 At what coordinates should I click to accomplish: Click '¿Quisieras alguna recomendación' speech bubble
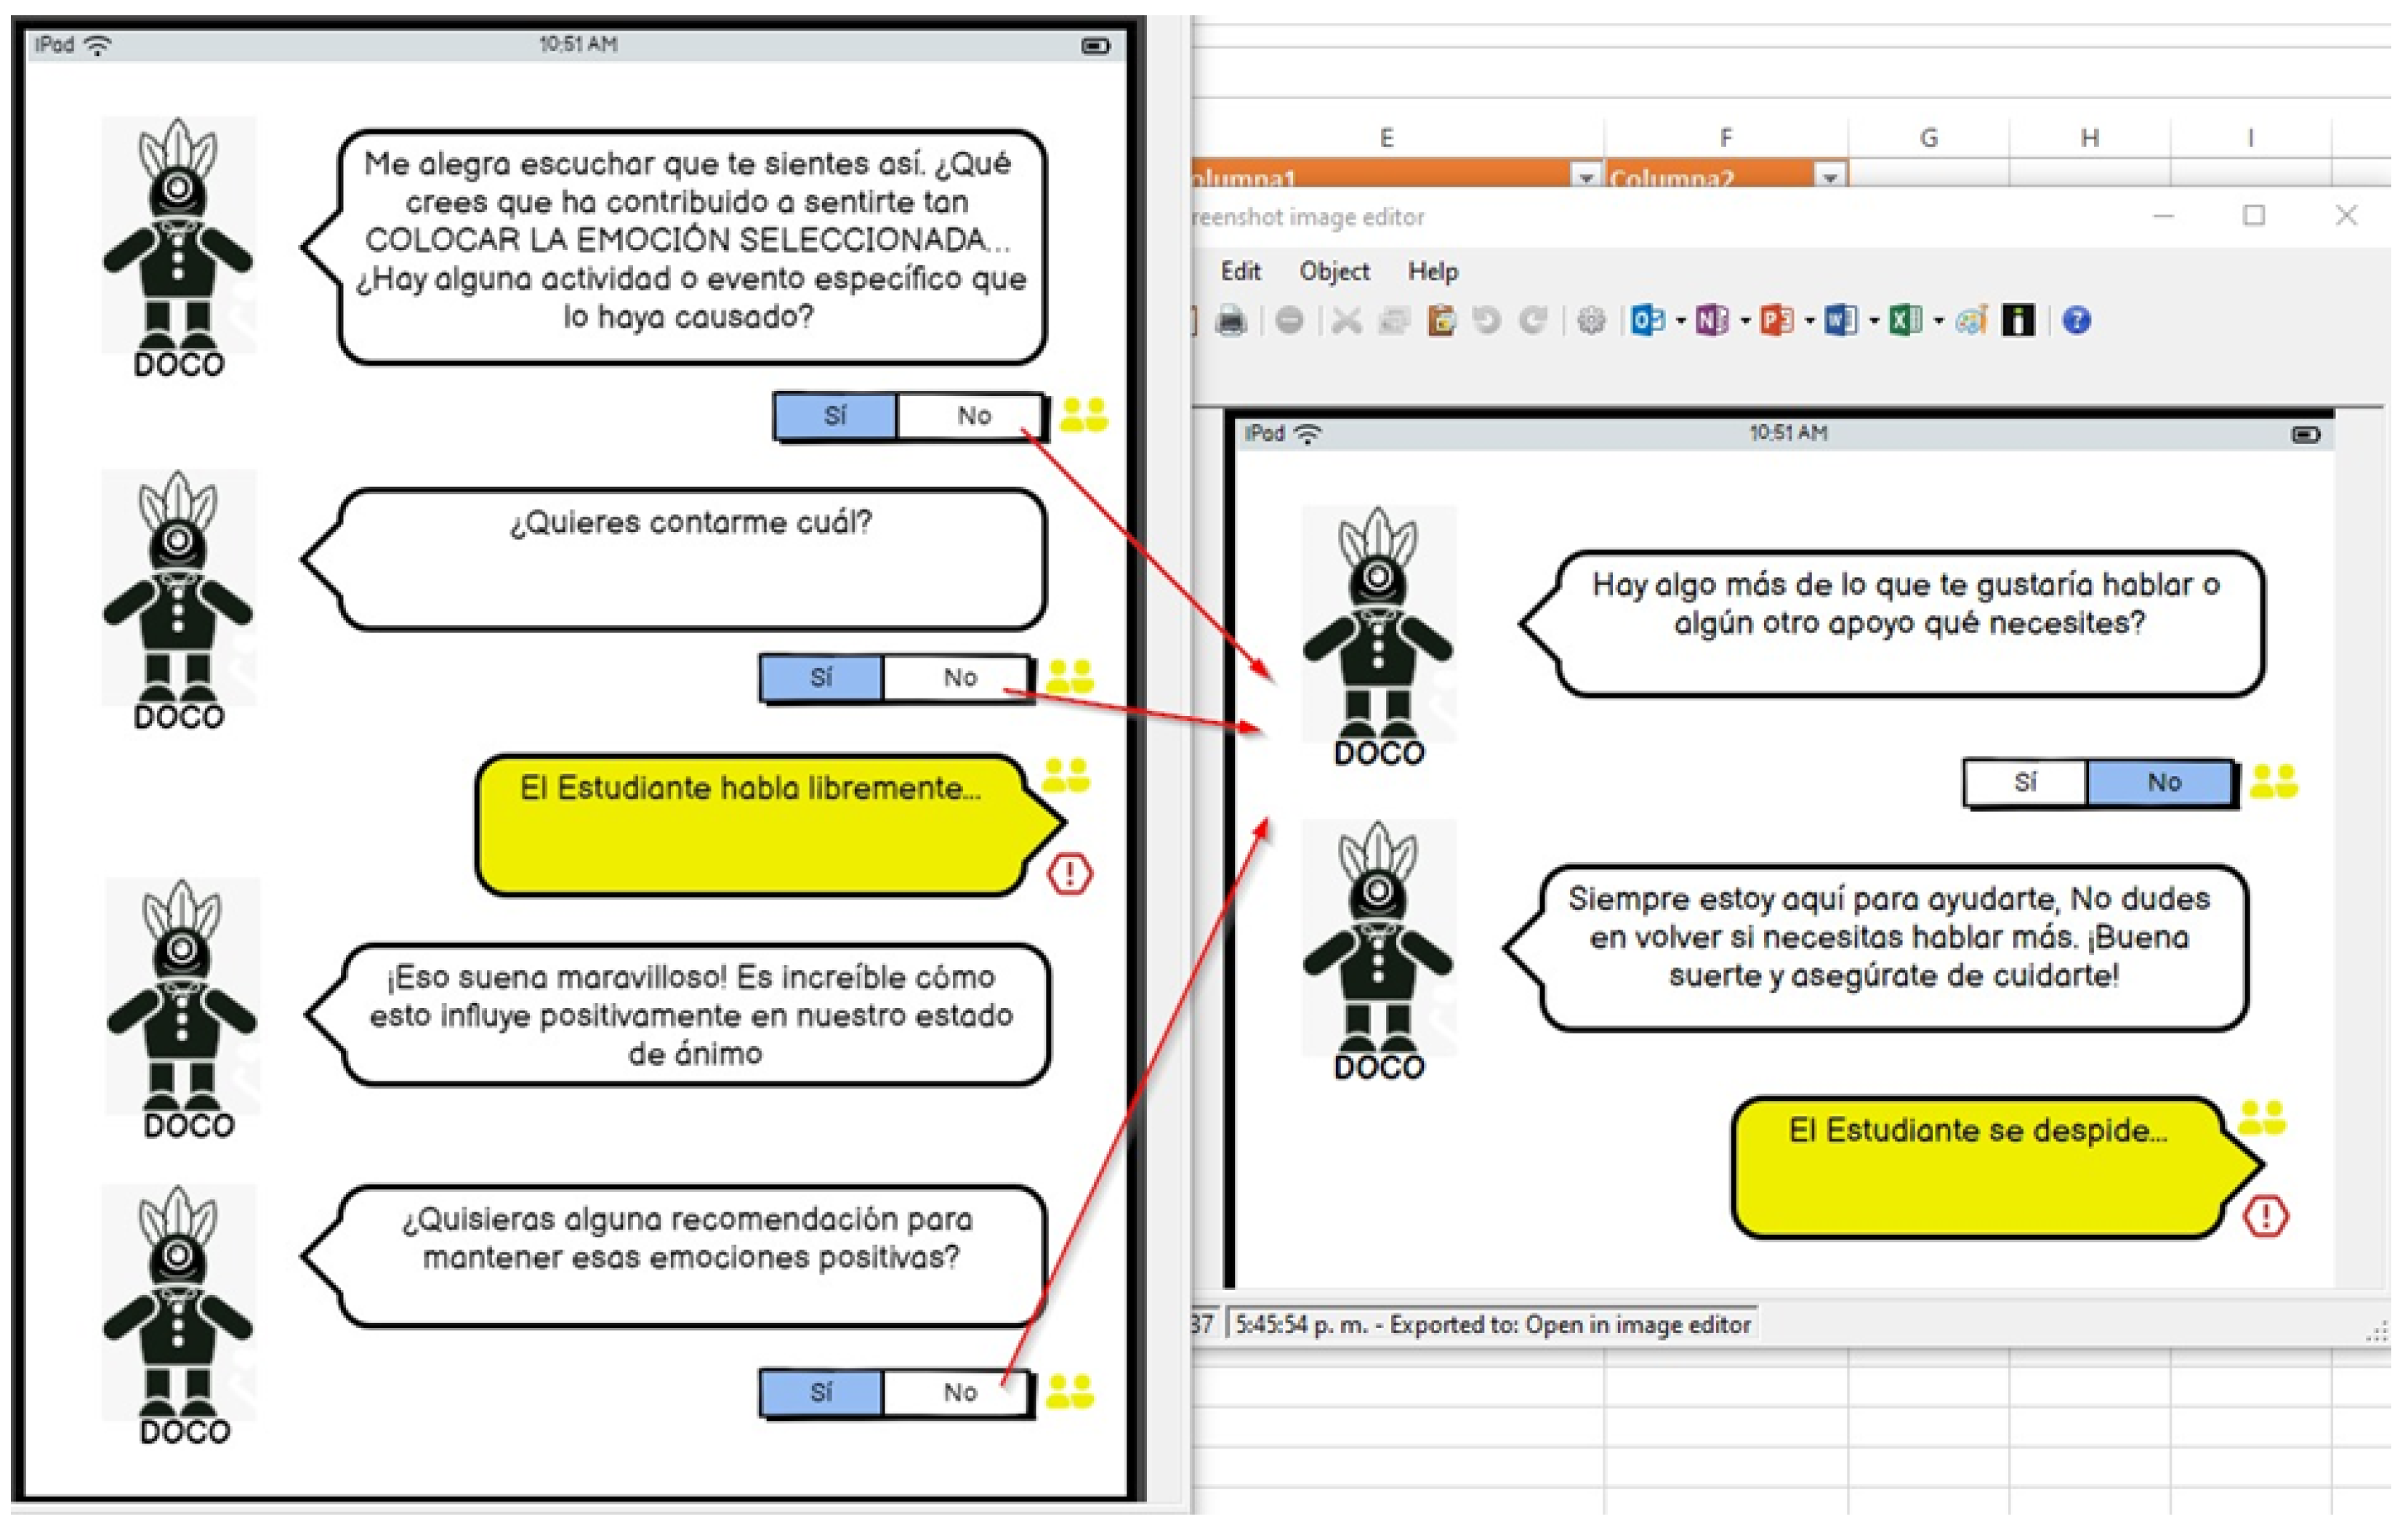pos(676,1257)
